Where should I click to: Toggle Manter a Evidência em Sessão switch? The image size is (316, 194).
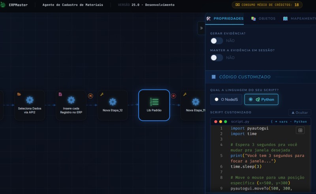[x=216, y=58]
